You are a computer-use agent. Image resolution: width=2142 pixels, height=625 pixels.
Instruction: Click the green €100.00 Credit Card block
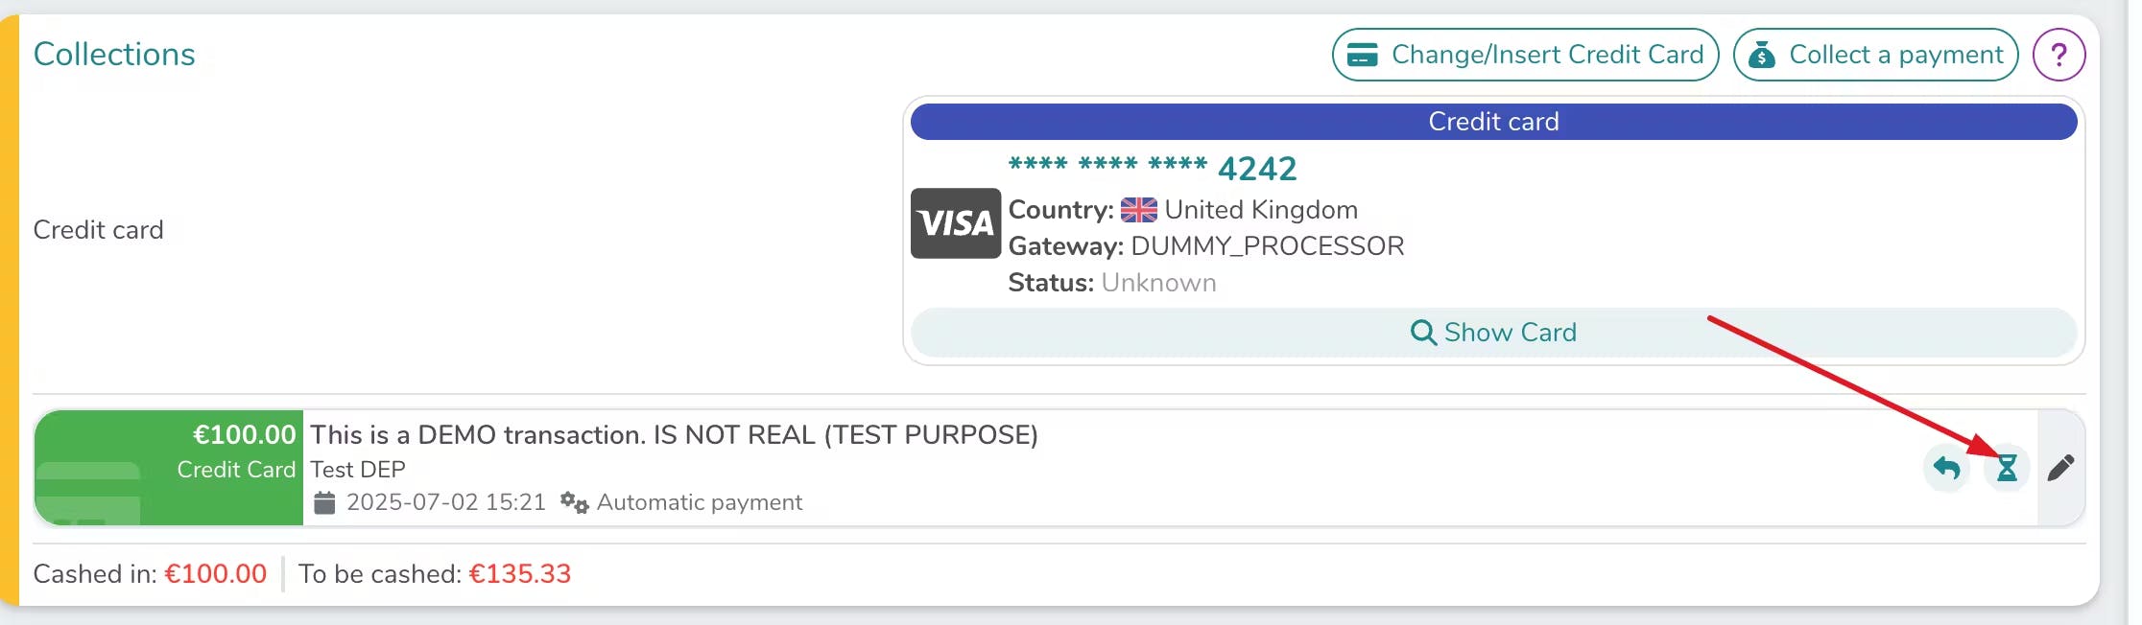[169, 468]
